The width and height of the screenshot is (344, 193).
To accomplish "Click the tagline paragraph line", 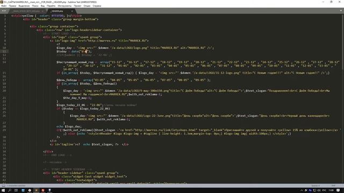I will 89,144.
